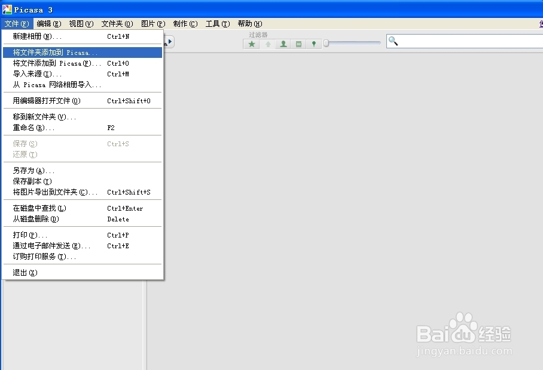Open the 制作(C) menu
The height and width of the screenshot is (370, 543).
[x=185, y=24]
